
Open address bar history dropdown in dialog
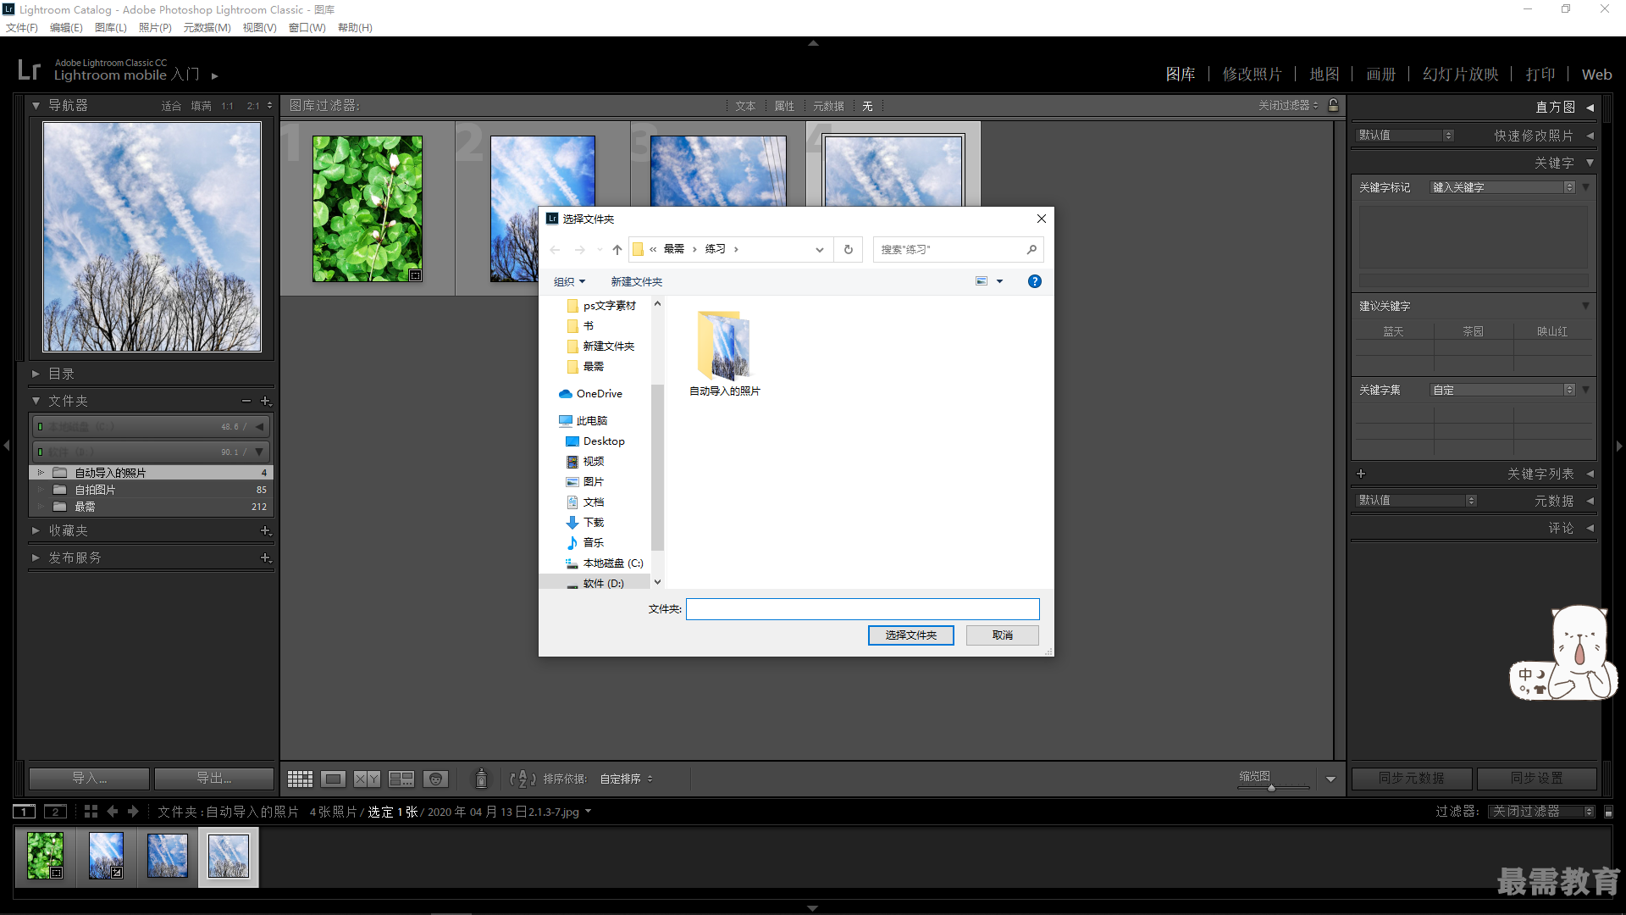[820, 249]
